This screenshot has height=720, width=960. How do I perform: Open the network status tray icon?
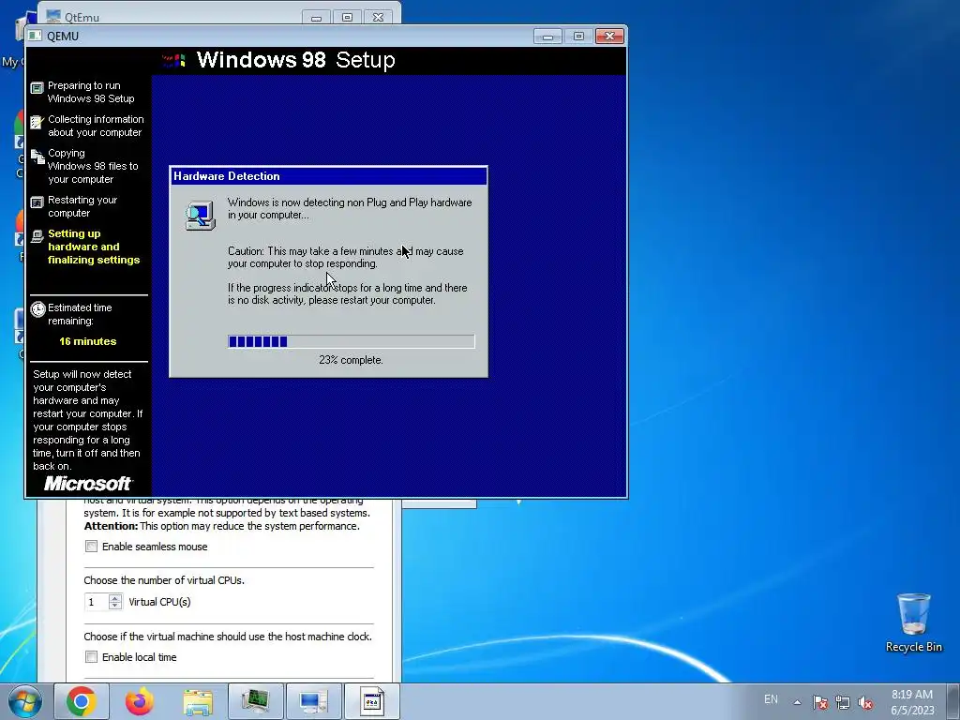(843, 701)
